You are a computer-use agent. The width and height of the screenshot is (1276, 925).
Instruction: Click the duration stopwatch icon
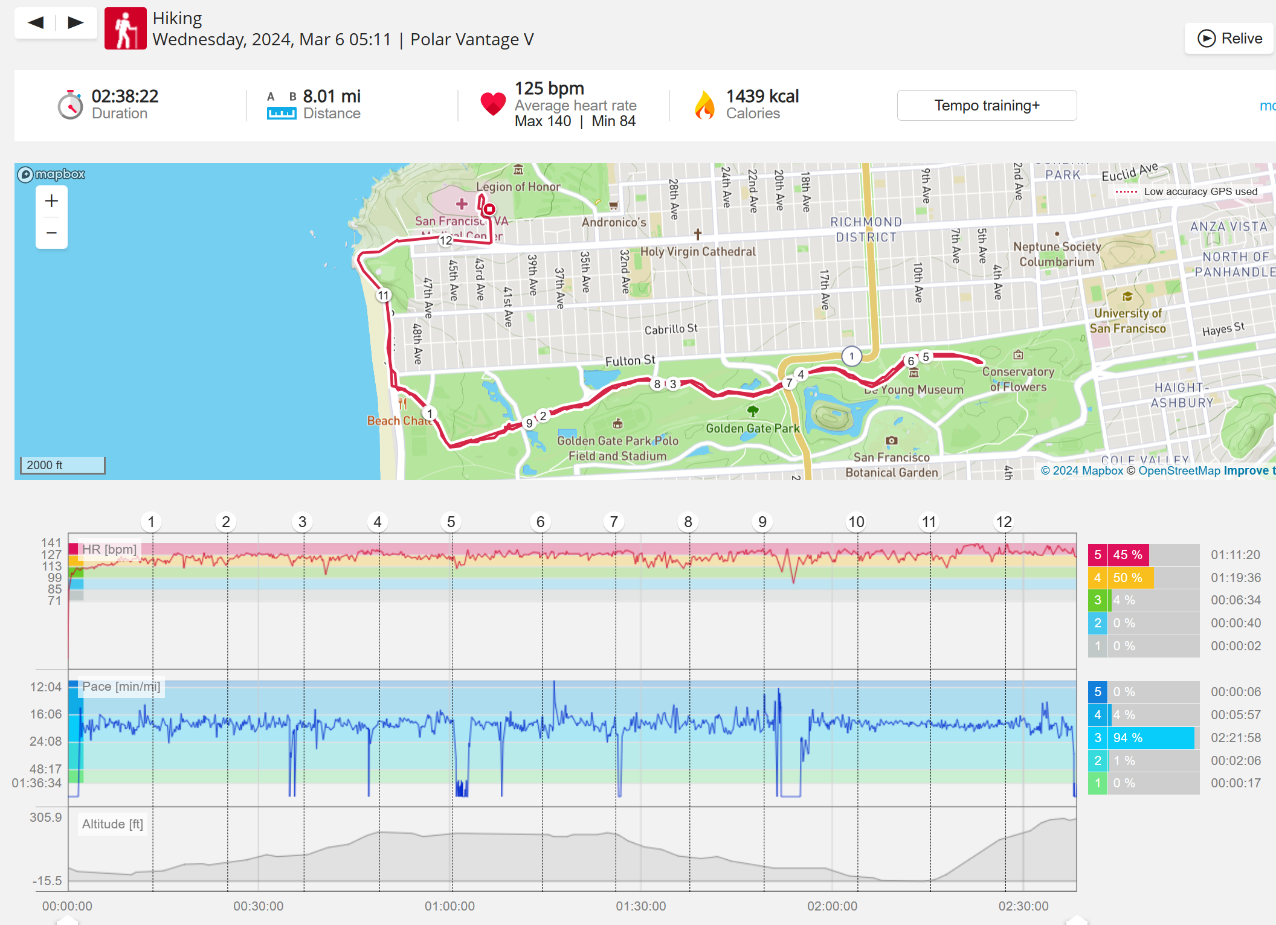click(x=71, y=104)
